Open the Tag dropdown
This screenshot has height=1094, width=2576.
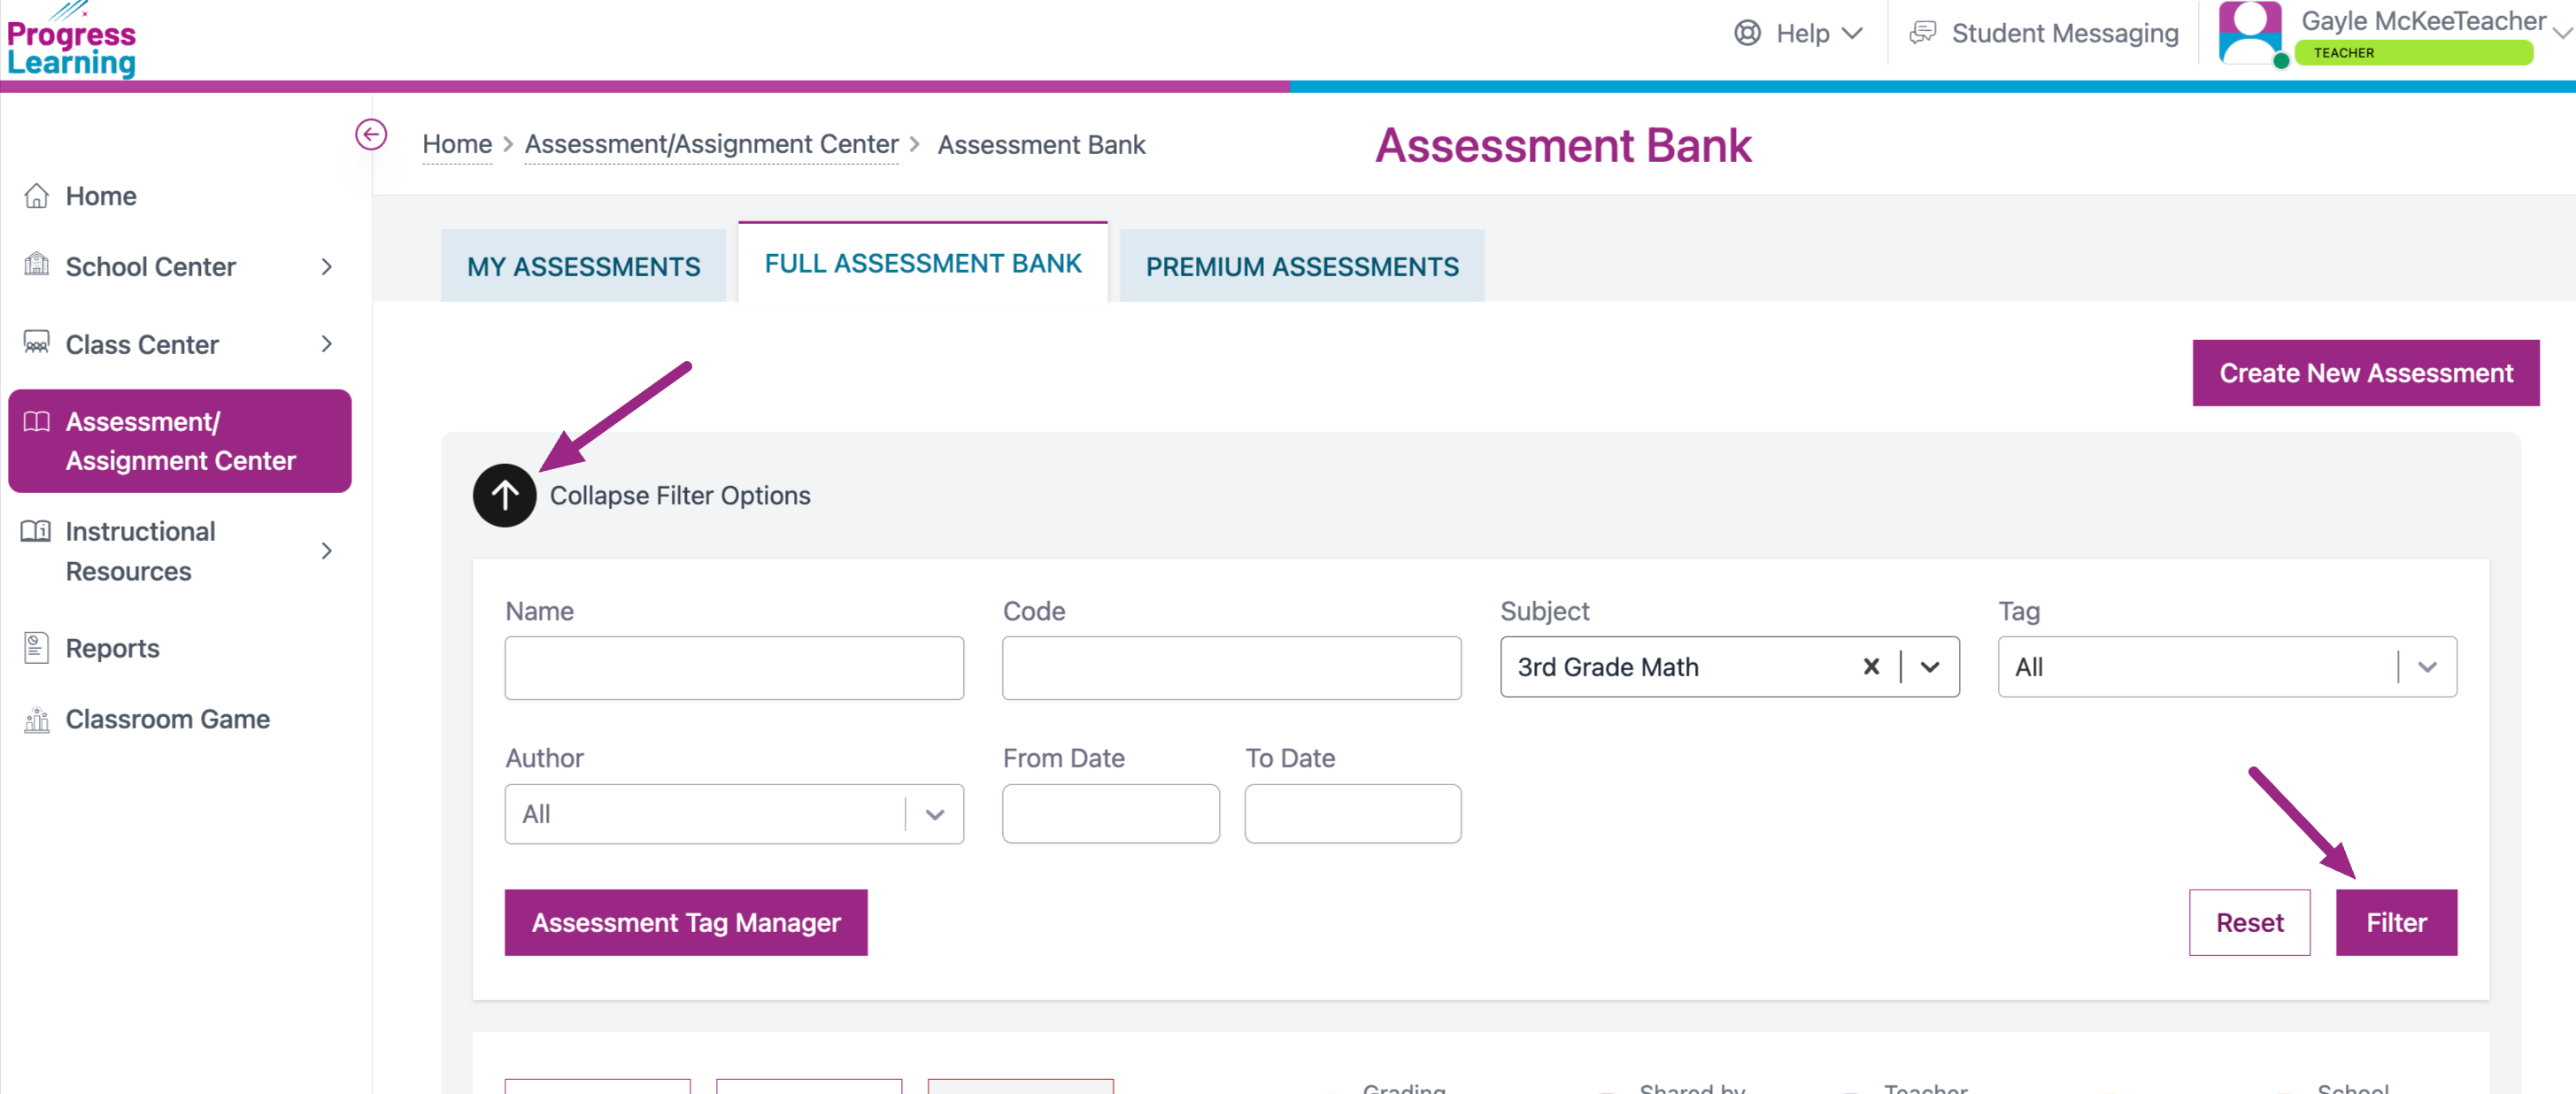[2427, 667]
